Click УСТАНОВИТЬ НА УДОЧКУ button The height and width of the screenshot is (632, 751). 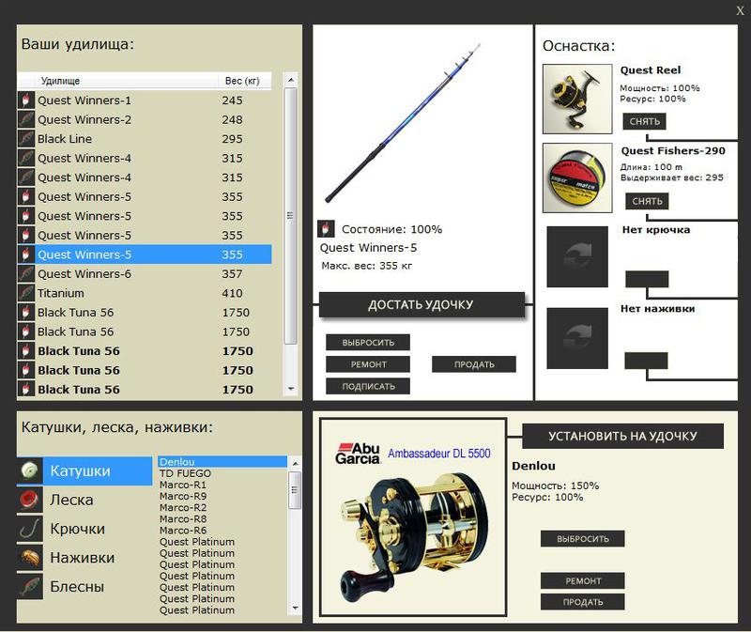tap(622, 436)
